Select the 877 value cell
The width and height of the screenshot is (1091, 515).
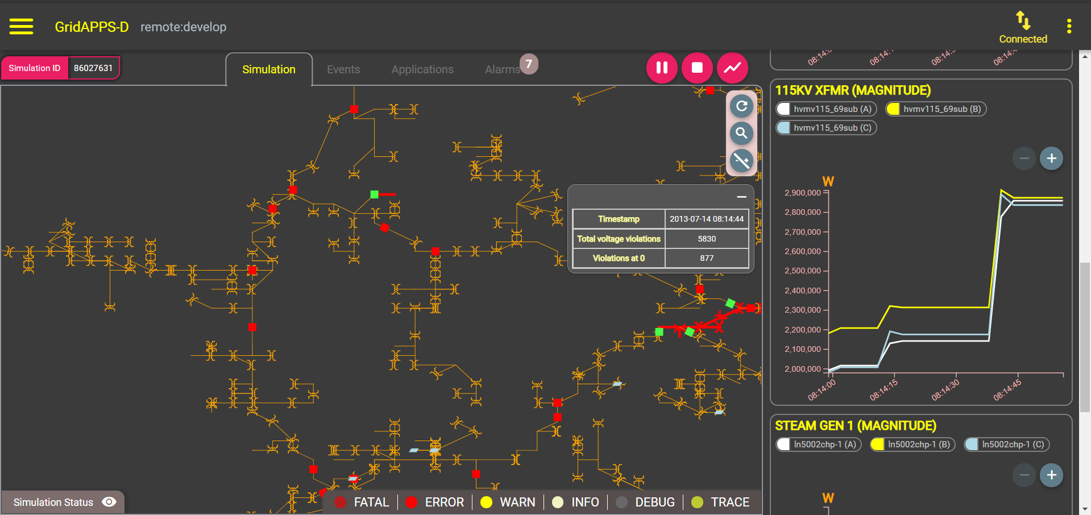(707, 258)
